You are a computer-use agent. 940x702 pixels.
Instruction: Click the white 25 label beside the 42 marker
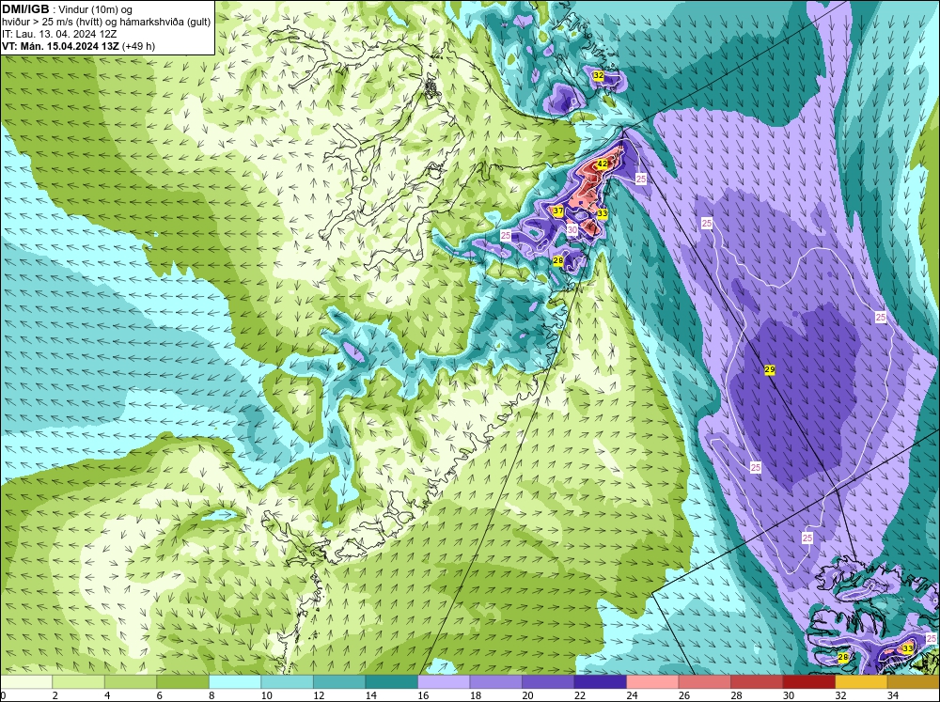pyautogui.click(x=641, y=179)
